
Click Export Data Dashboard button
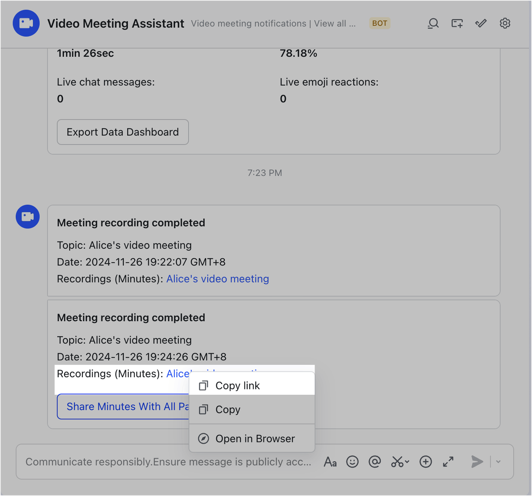[x=123, y=132]
